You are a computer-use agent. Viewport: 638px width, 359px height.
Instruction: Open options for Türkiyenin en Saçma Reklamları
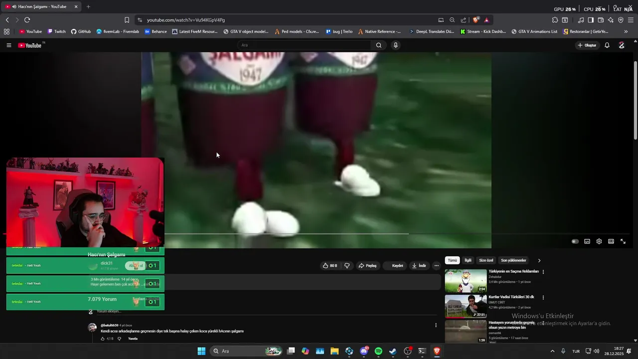[543, 272]
